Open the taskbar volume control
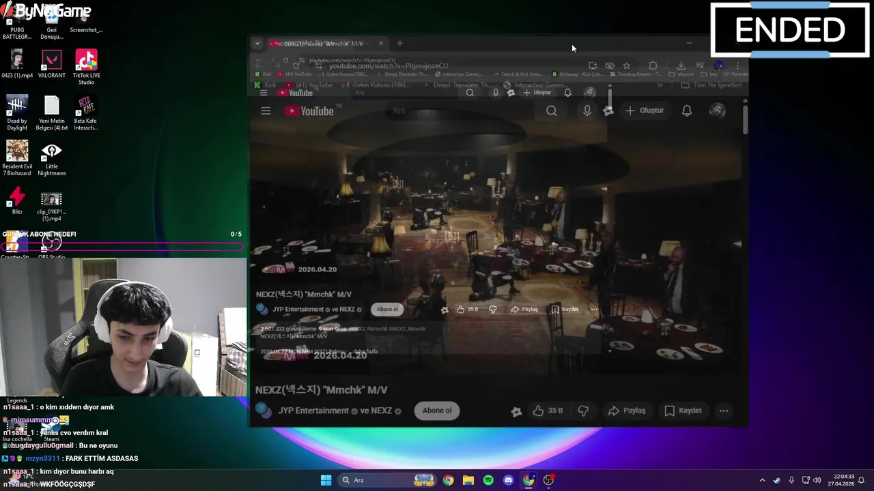The image size is (874, 491). 817,480
